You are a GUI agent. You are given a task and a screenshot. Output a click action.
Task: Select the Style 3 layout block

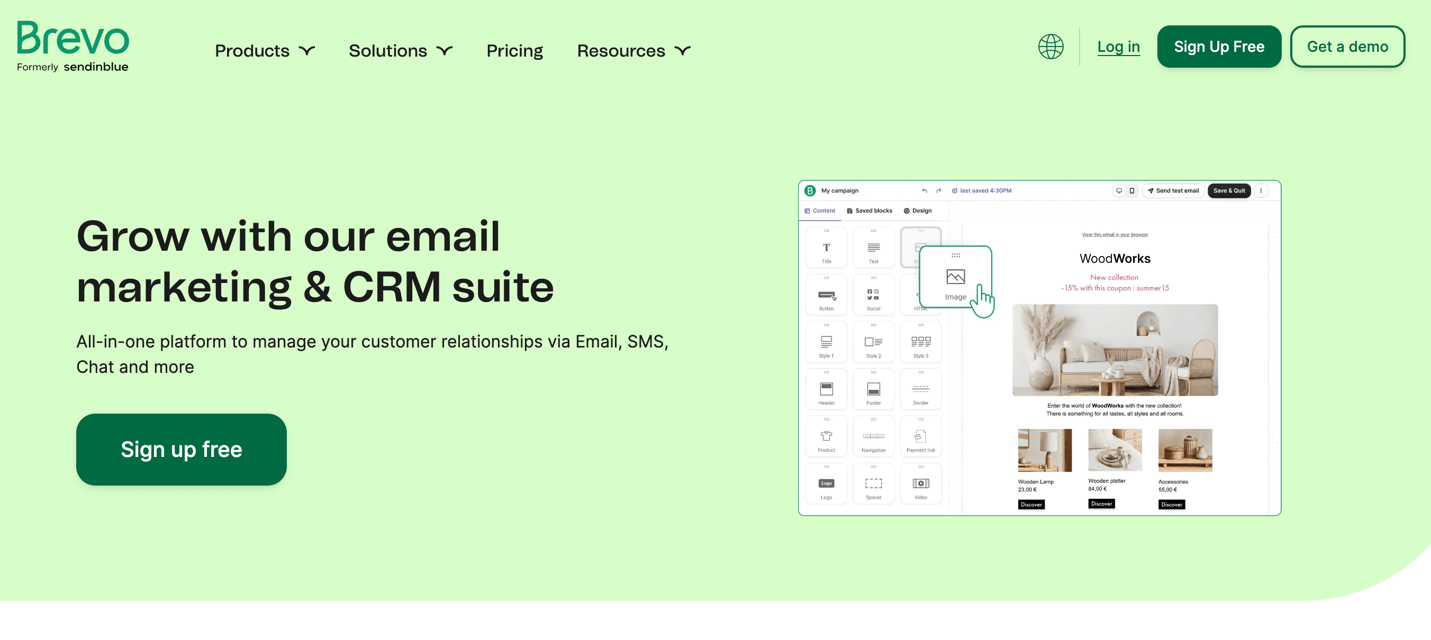click(920, 342)
